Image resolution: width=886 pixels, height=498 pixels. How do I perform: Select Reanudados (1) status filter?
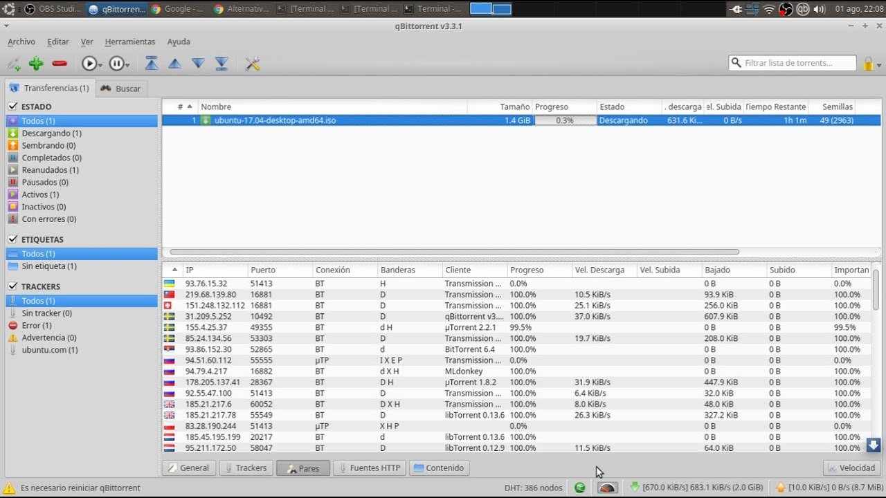pos(82,169)
